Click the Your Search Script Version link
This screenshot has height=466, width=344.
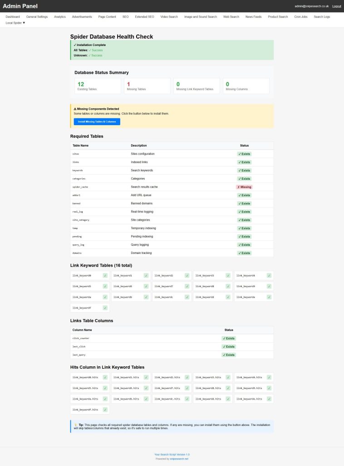click(172, 454)
